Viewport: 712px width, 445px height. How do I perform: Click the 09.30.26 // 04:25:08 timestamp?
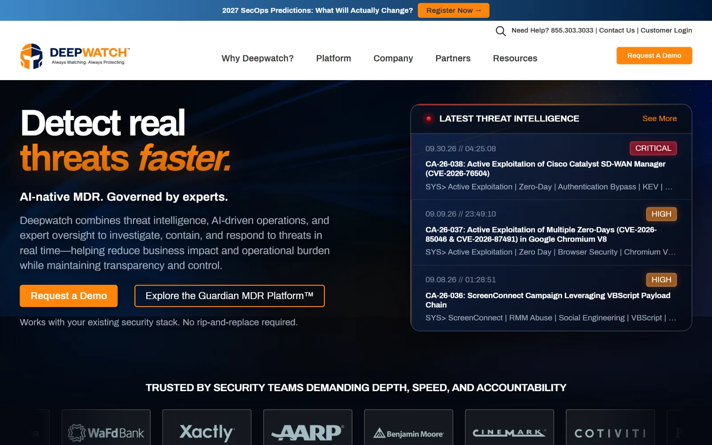461,149
